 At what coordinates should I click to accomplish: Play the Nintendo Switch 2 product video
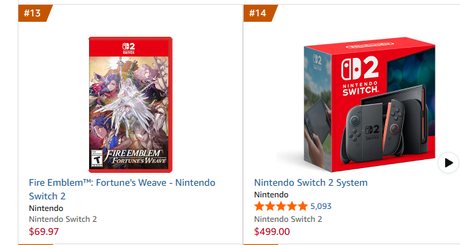(448, 163)
